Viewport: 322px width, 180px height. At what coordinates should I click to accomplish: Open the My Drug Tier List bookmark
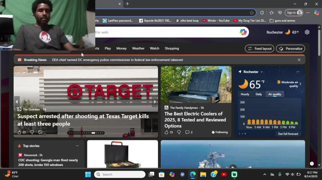click(x=250, y=21)
